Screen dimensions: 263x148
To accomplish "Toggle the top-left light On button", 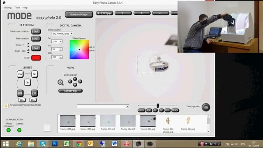I will [x=20, y=74].
